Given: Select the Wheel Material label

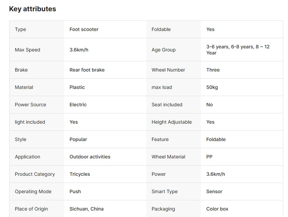Looking at the screenshot, I should pyautogui.click(x=168, y=157).
